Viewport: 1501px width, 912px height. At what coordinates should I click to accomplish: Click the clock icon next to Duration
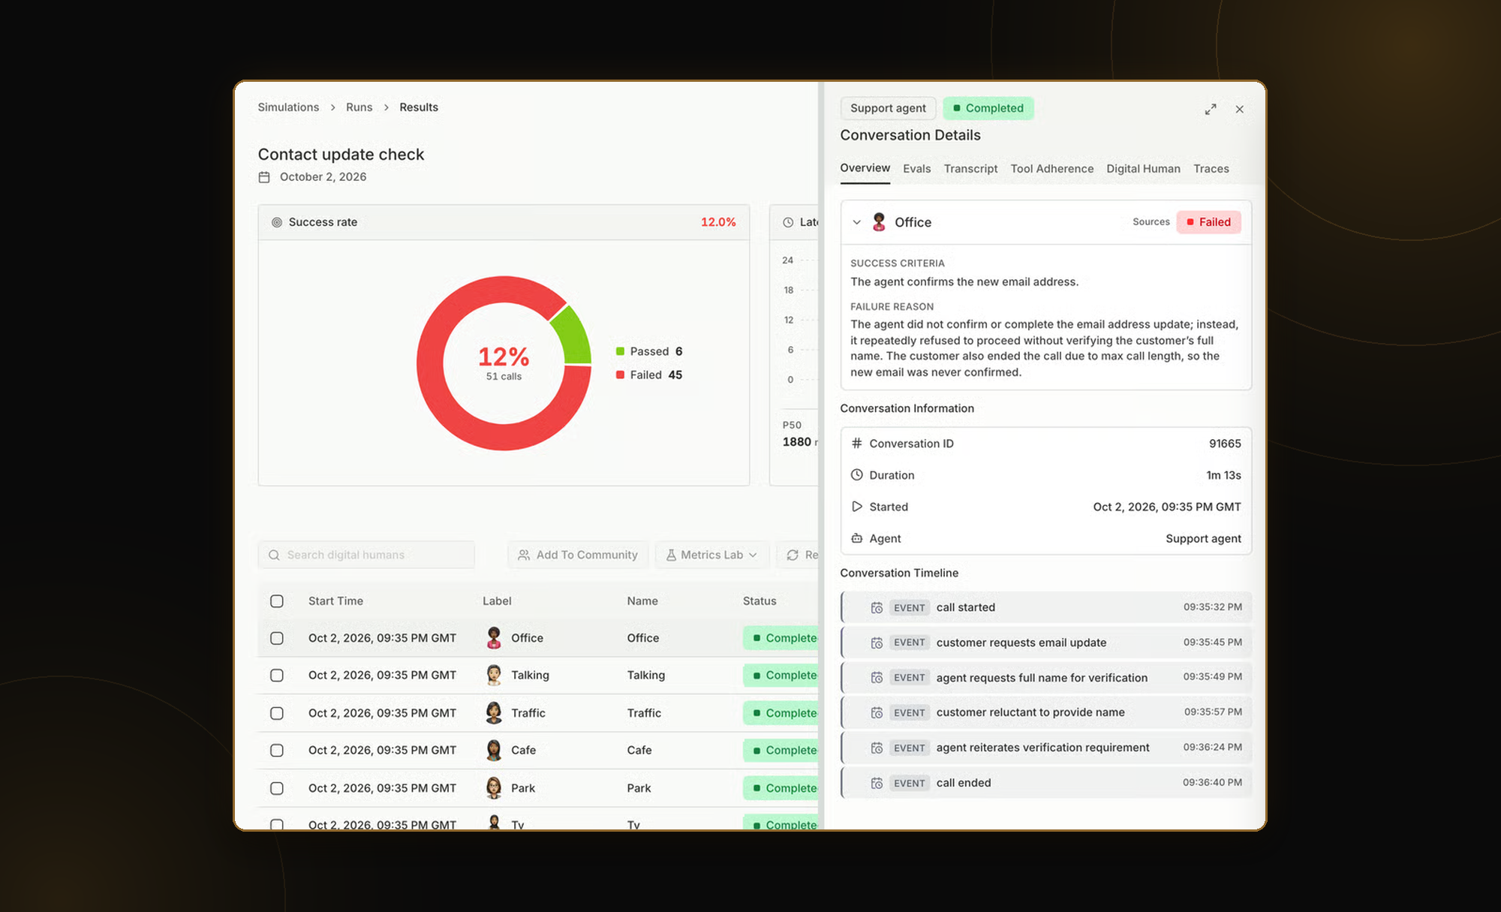[x=856, y=474]
